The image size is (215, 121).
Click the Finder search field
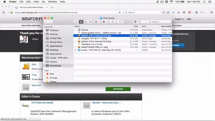[156, 22]
